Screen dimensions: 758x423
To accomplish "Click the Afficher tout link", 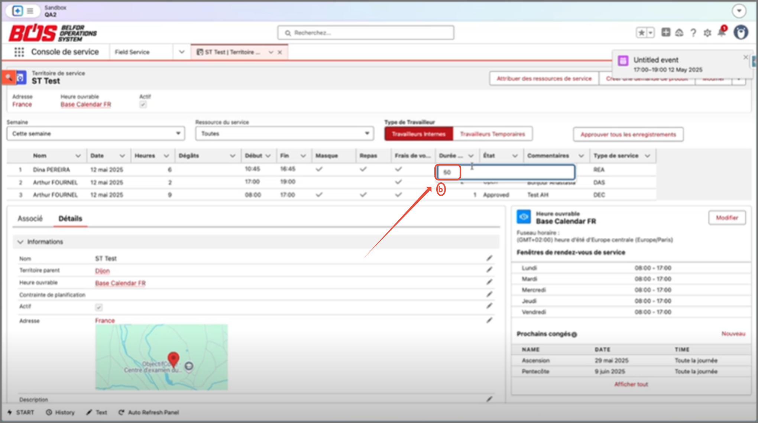I will (631, 384).
